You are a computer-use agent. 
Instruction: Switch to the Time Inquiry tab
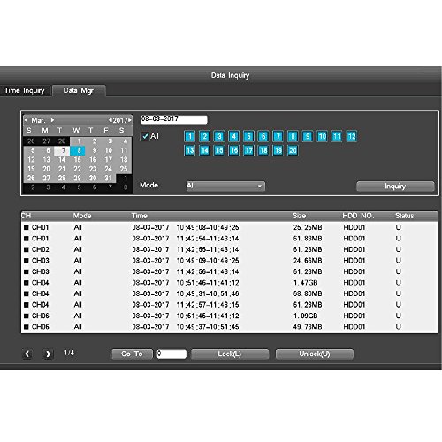pyautogui.click(x=25, y=90)
